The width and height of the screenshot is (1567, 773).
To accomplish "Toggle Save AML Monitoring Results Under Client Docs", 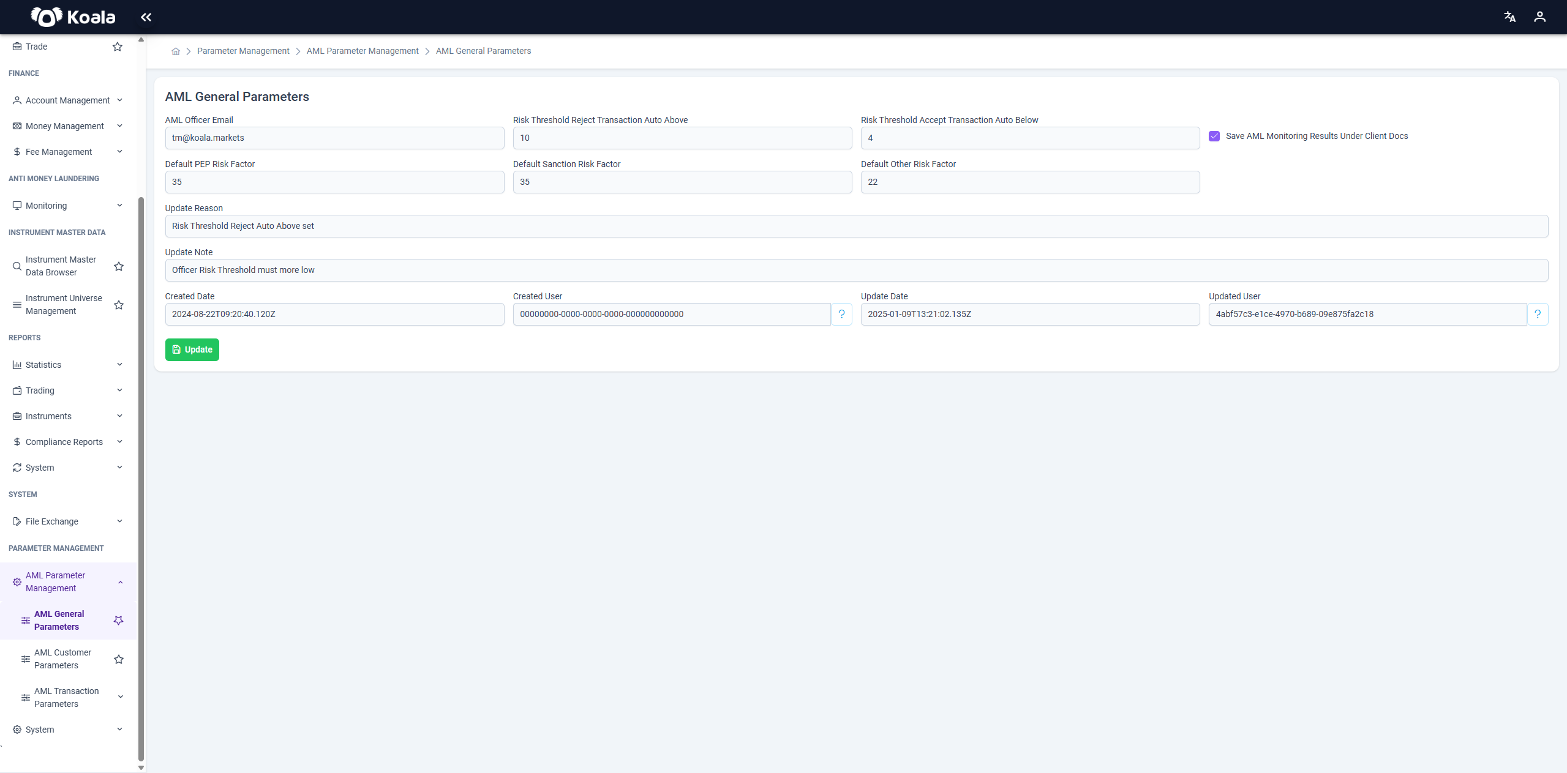I will pos(1214,136).
